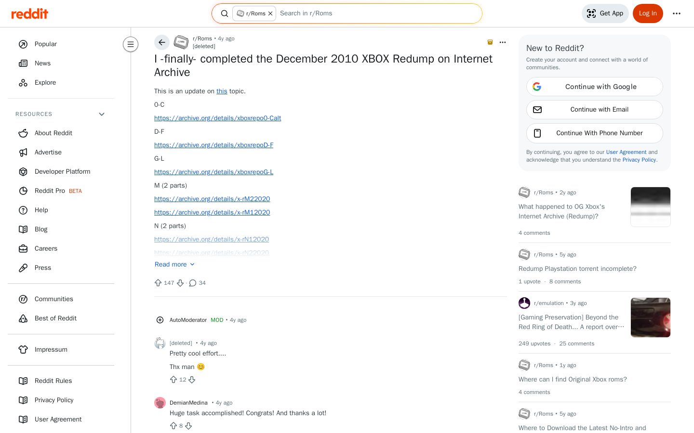This screenshot has width=694, height=433.
Task: Open About Reddit
Action: click(61, 133)
